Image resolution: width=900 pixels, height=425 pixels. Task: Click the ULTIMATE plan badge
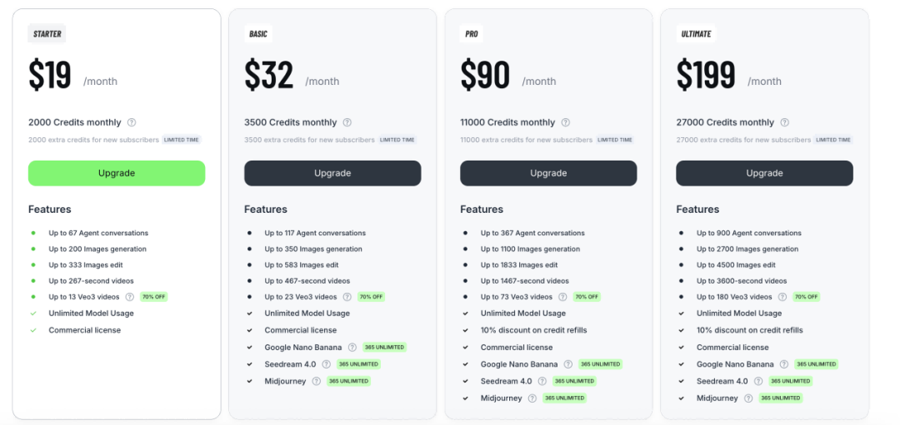tap(696, 34)
